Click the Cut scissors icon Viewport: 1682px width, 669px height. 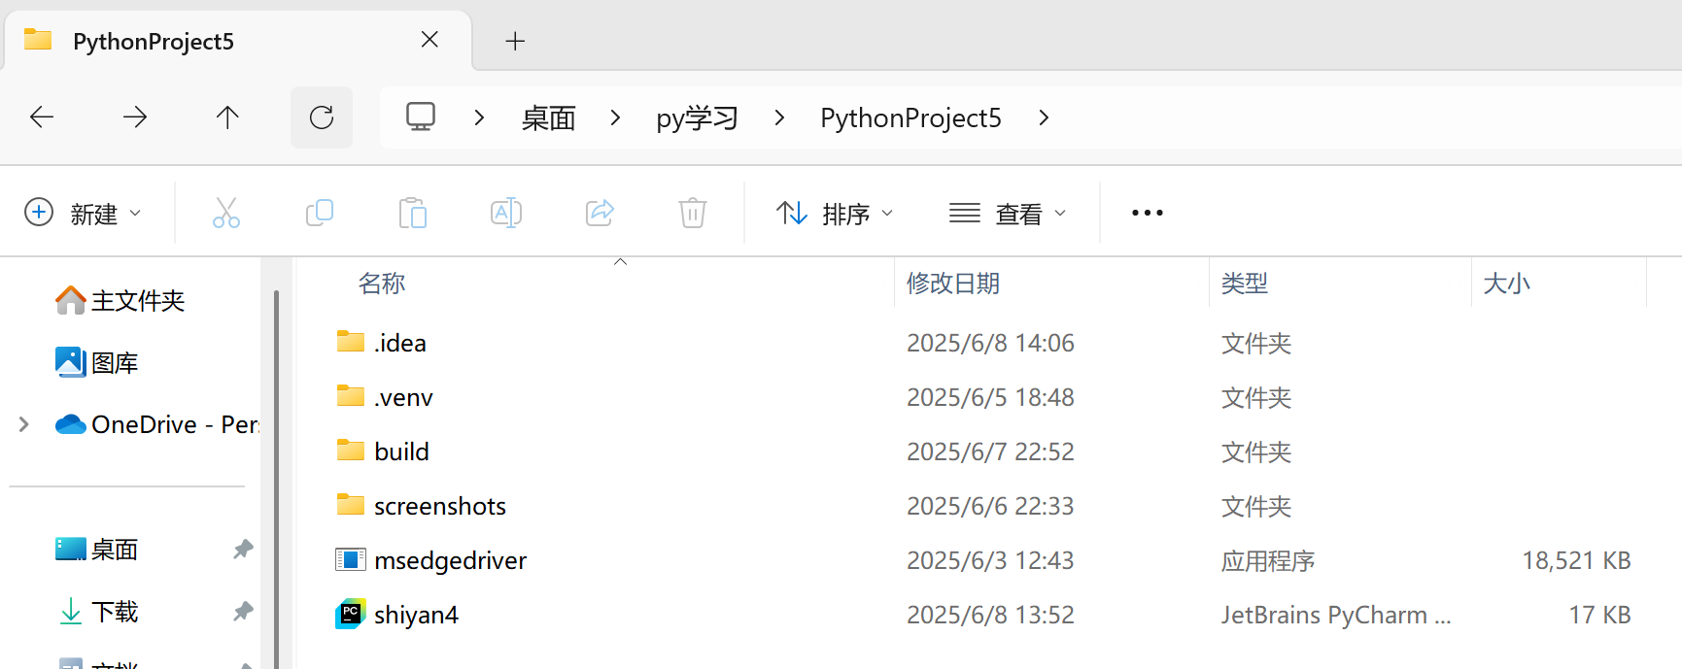(x=225, y=213)
